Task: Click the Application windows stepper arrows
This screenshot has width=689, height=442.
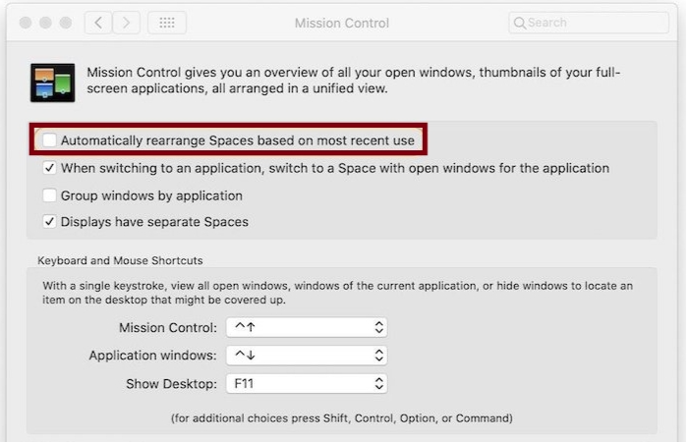Action: (378, 356)
